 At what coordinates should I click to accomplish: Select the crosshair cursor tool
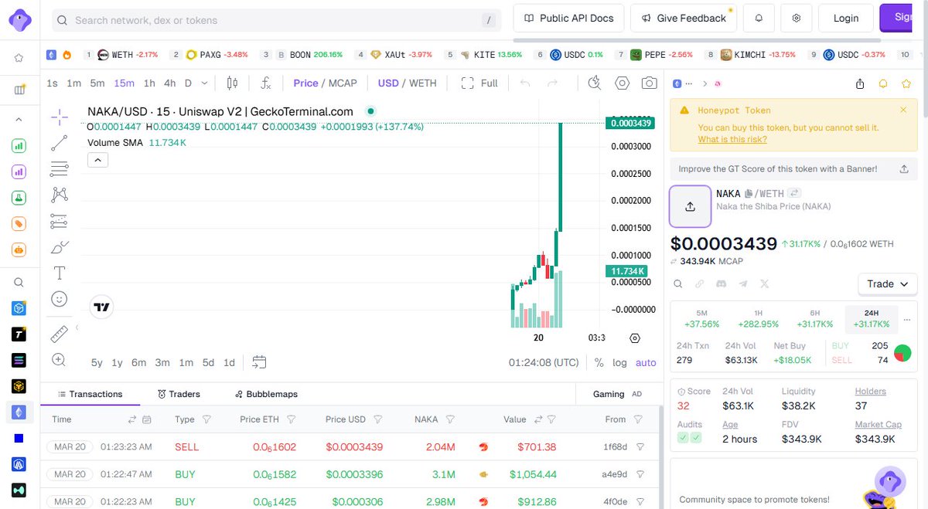tap(59, 117)
